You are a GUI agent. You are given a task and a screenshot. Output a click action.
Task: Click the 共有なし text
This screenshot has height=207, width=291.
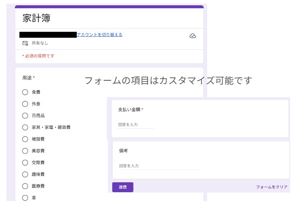click(40, 43)
